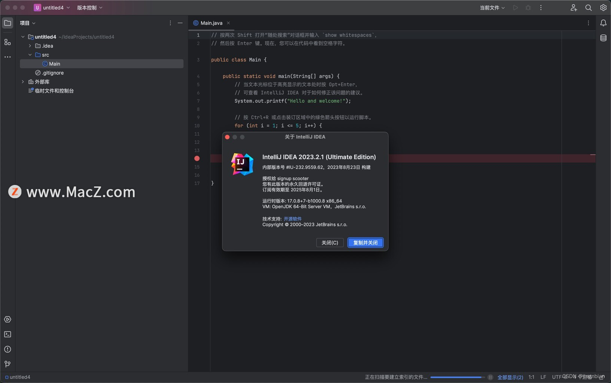The image size is (611, 383).
Task: Click the 1:1 caret position indicator
Action: (x=531, y=377)
